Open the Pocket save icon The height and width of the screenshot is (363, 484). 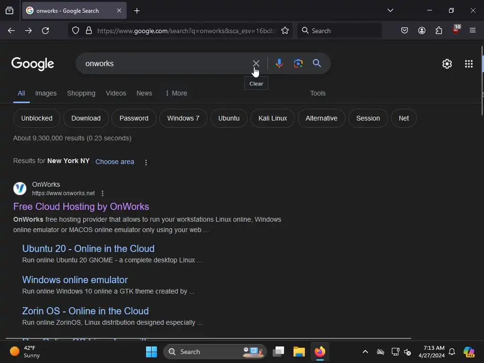pos(405,31)
